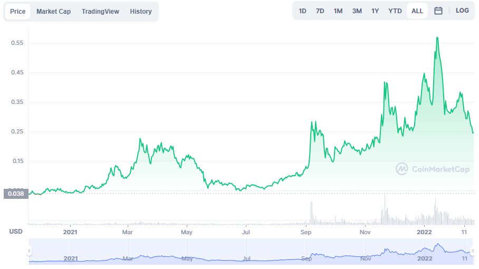Click the 2021 label on the main x-axis
The height and width of the screenshot is (269, 479).
click(70, 232)
